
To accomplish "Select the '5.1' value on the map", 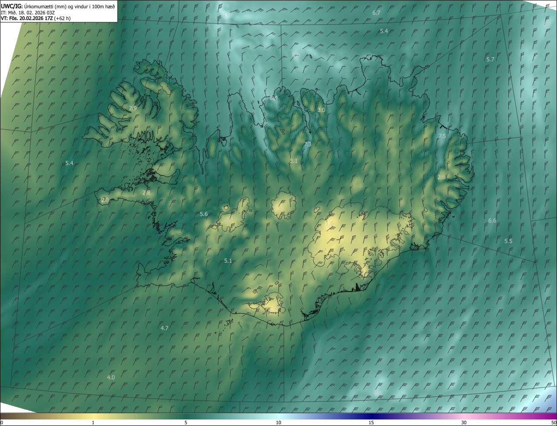I will tap(228, 261).
